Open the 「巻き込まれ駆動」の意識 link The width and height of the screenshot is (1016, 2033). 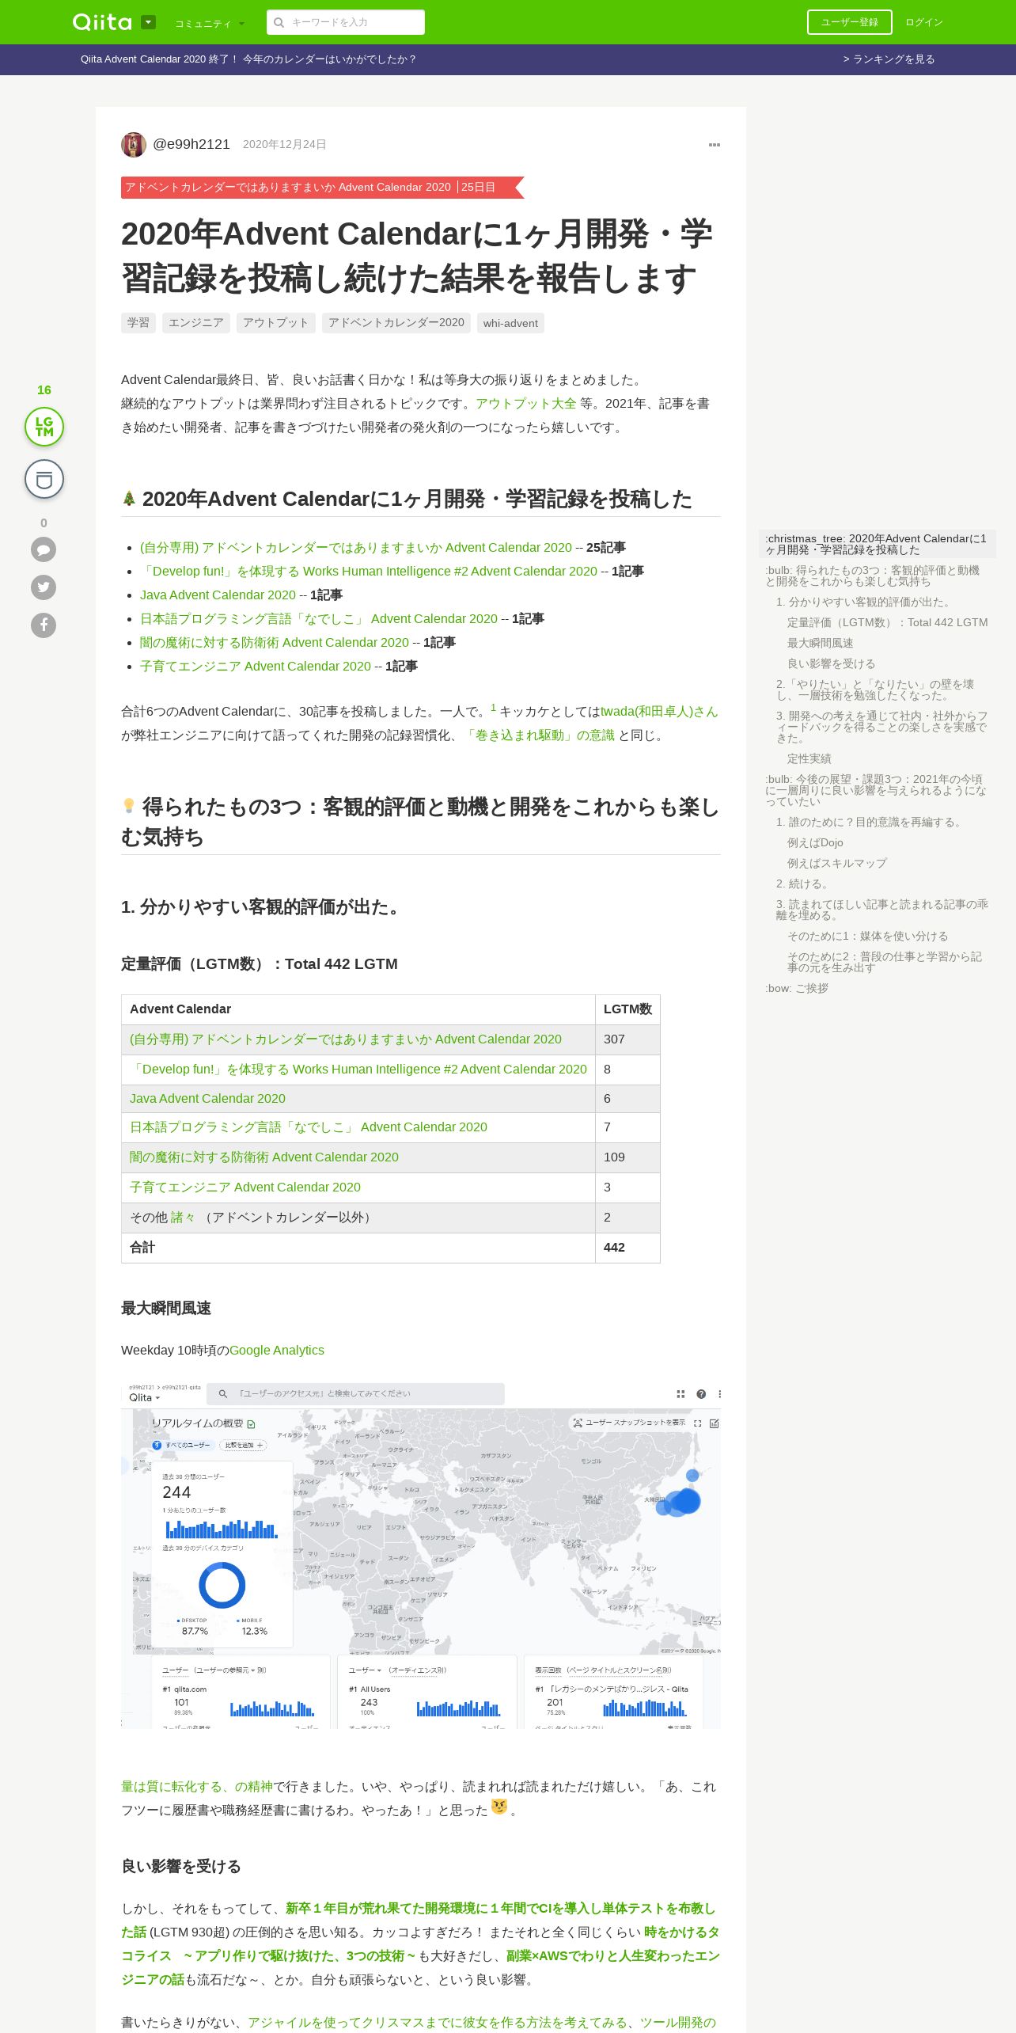(539, 735)
